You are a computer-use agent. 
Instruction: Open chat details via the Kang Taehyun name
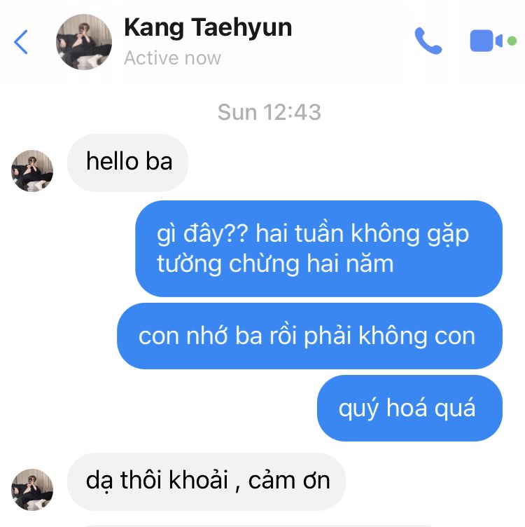coord(208,28)
